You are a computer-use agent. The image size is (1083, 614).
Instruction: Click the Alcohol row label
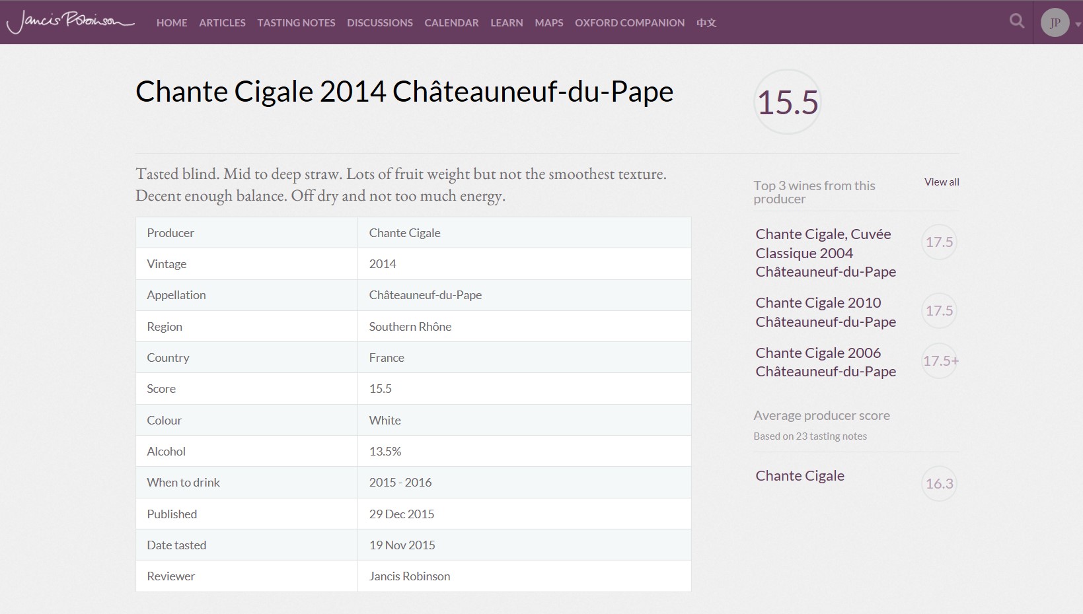tap(166, 451)
